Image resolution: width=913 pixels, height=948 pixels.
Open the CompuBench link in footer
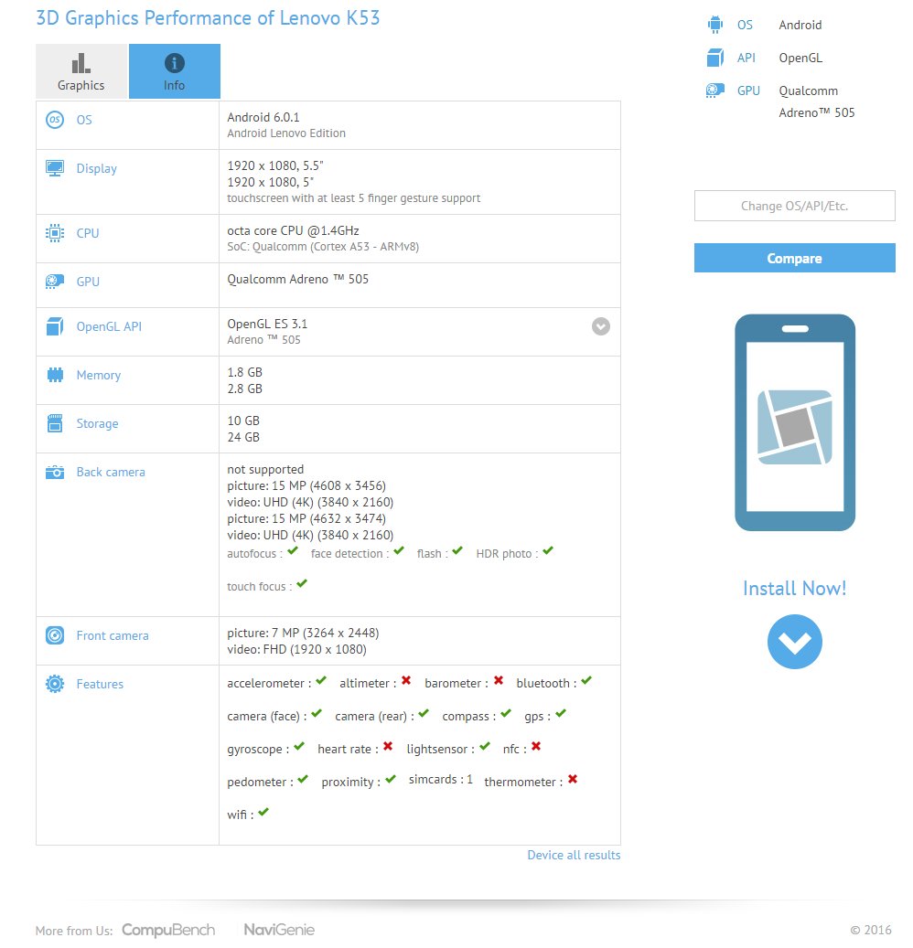pyautogui.click(x=168, y=930)
